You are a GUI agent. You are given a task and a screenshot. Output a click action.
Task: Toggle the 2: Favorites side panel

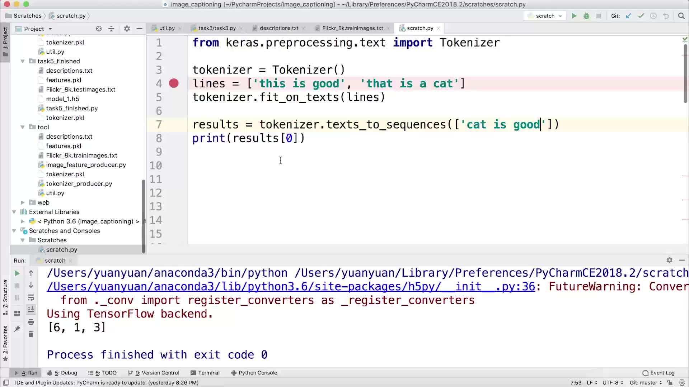[5, 343]
